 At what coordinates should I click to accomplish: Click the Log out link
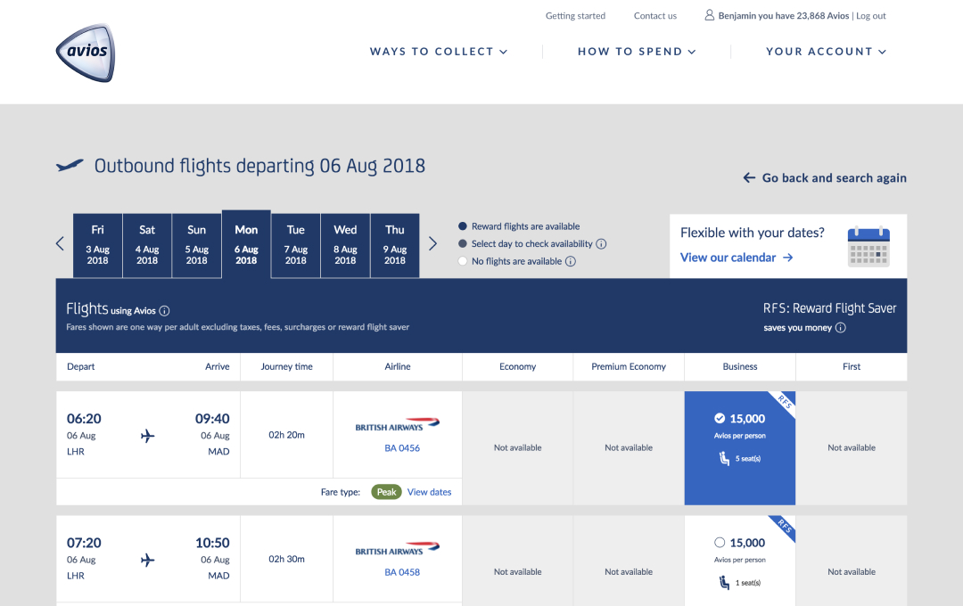(x=871, y=16)
